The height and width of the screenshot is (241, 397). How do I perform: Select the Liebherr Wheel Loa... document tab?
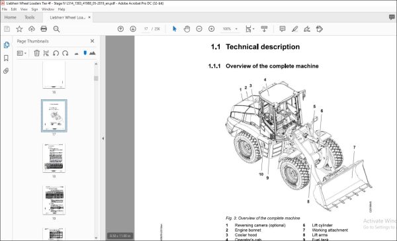coord(67,17)
